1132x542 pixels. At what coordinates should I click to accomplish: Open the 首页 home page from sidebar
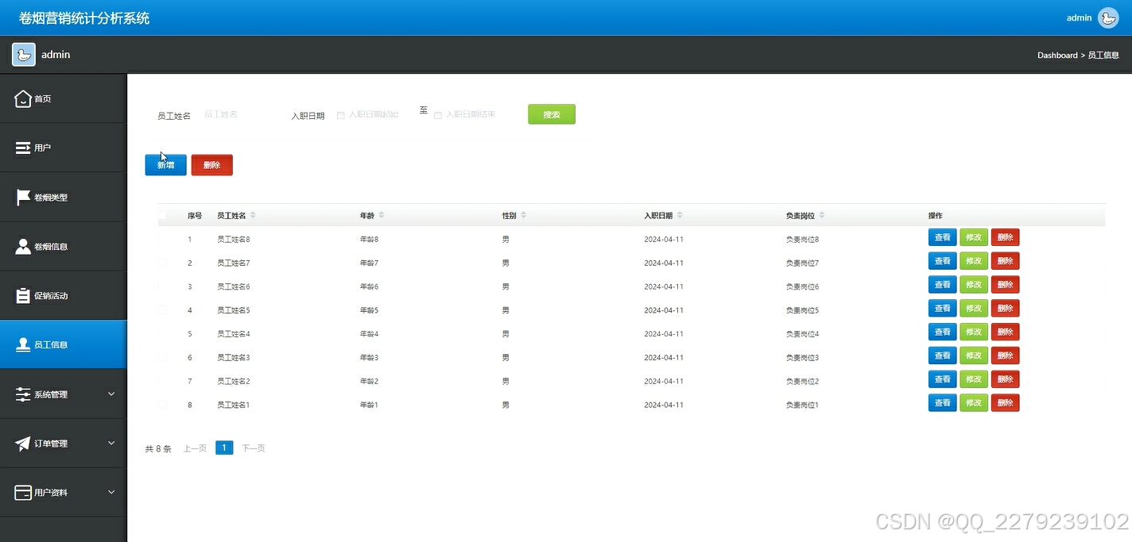tap(64, 98)
